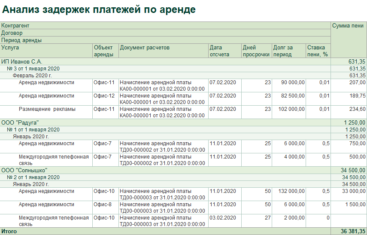367x235 pixels.
Task: Click the Объект аренды column header
Action: [106, 51]
